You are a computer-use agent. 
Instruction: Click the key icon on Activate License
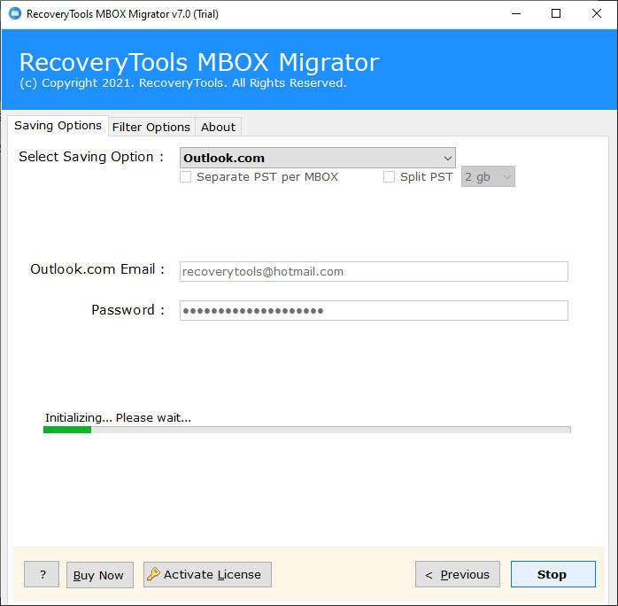153,574
